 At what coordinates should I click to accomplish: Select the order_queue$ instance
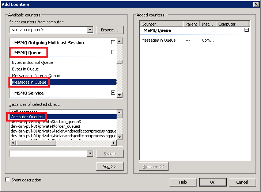pyautogui.click(x=45, y=126)
